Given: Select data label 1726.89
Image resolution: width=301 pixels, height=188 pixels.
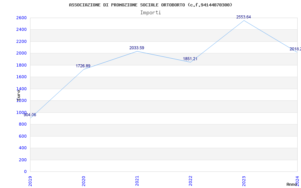Looking at the screenshot, I should (x=83, y=66).
